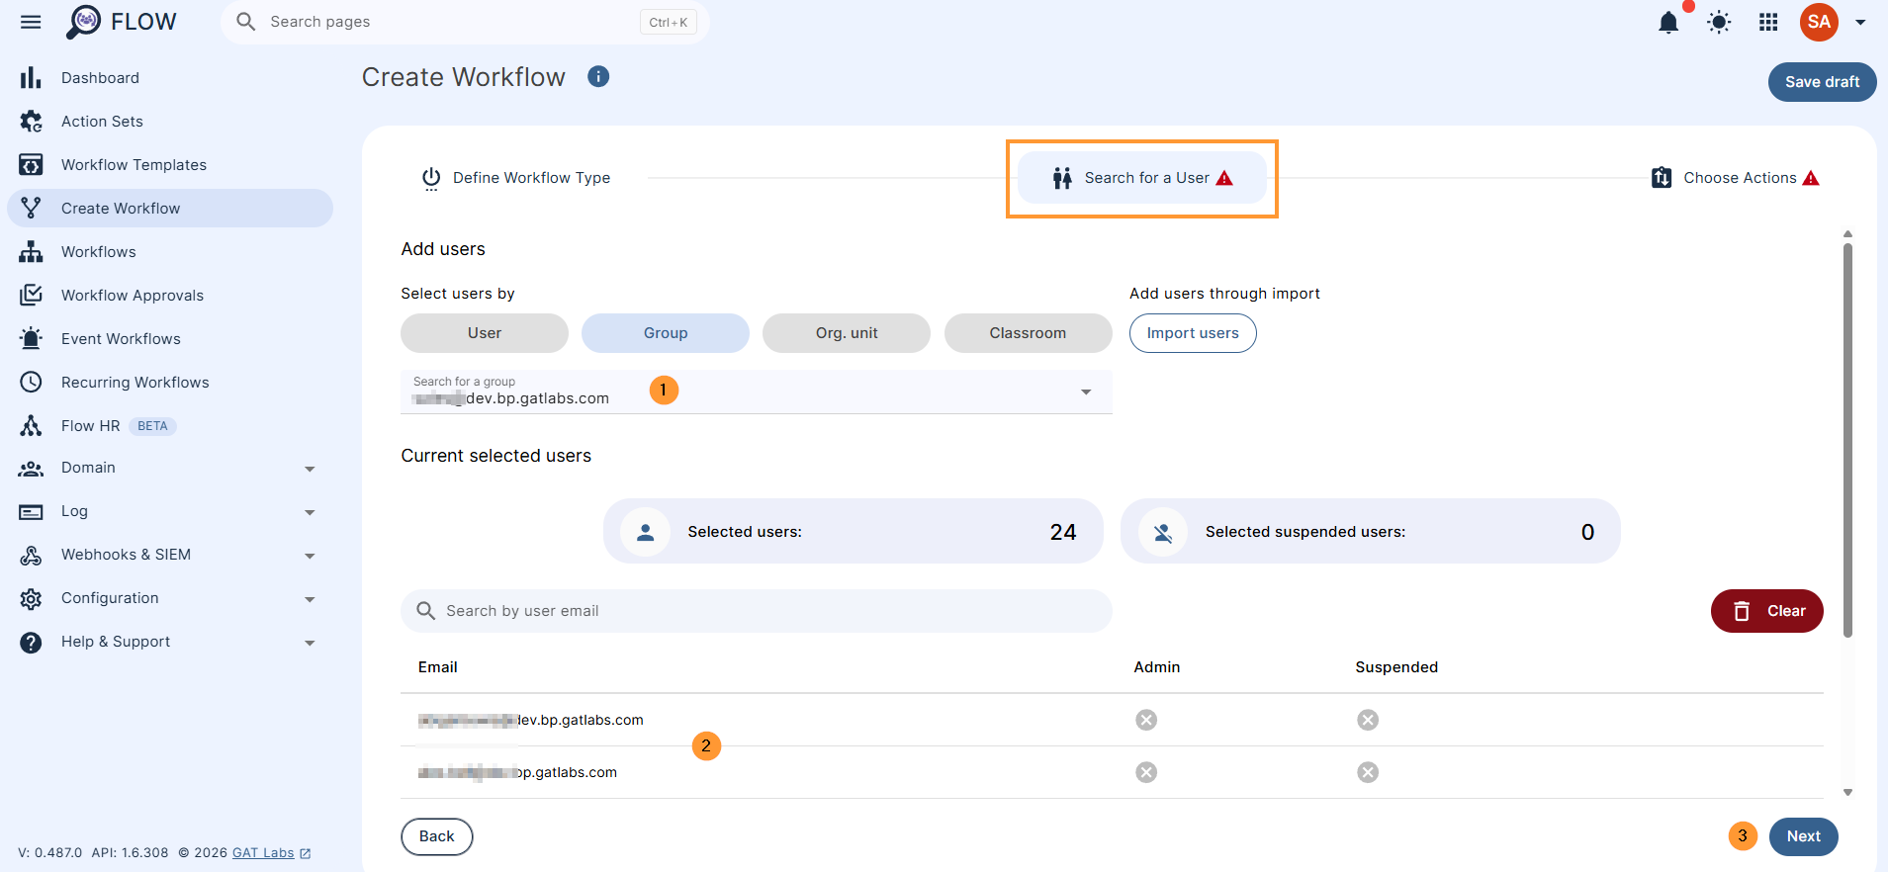Click the Admin column header
Screen dimensions: 1888x872
pyautogui.click(x=1156, y=667)
